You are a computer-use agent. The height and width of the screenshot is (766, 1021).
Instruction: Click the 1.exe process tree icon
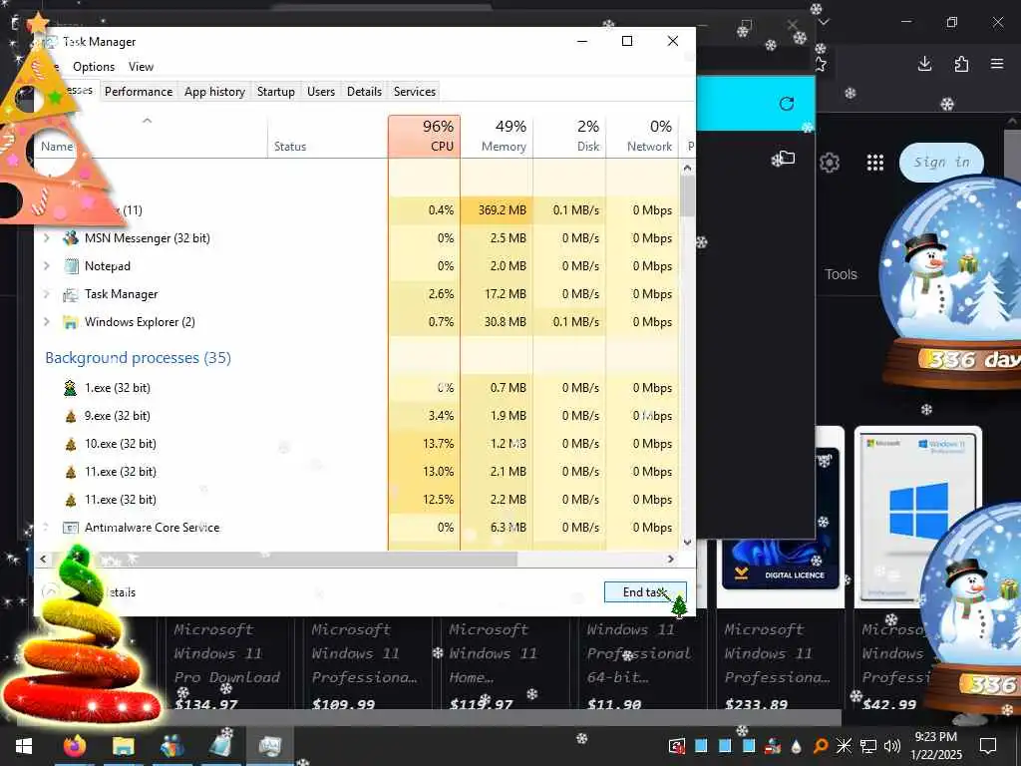[x=71, y=388]
